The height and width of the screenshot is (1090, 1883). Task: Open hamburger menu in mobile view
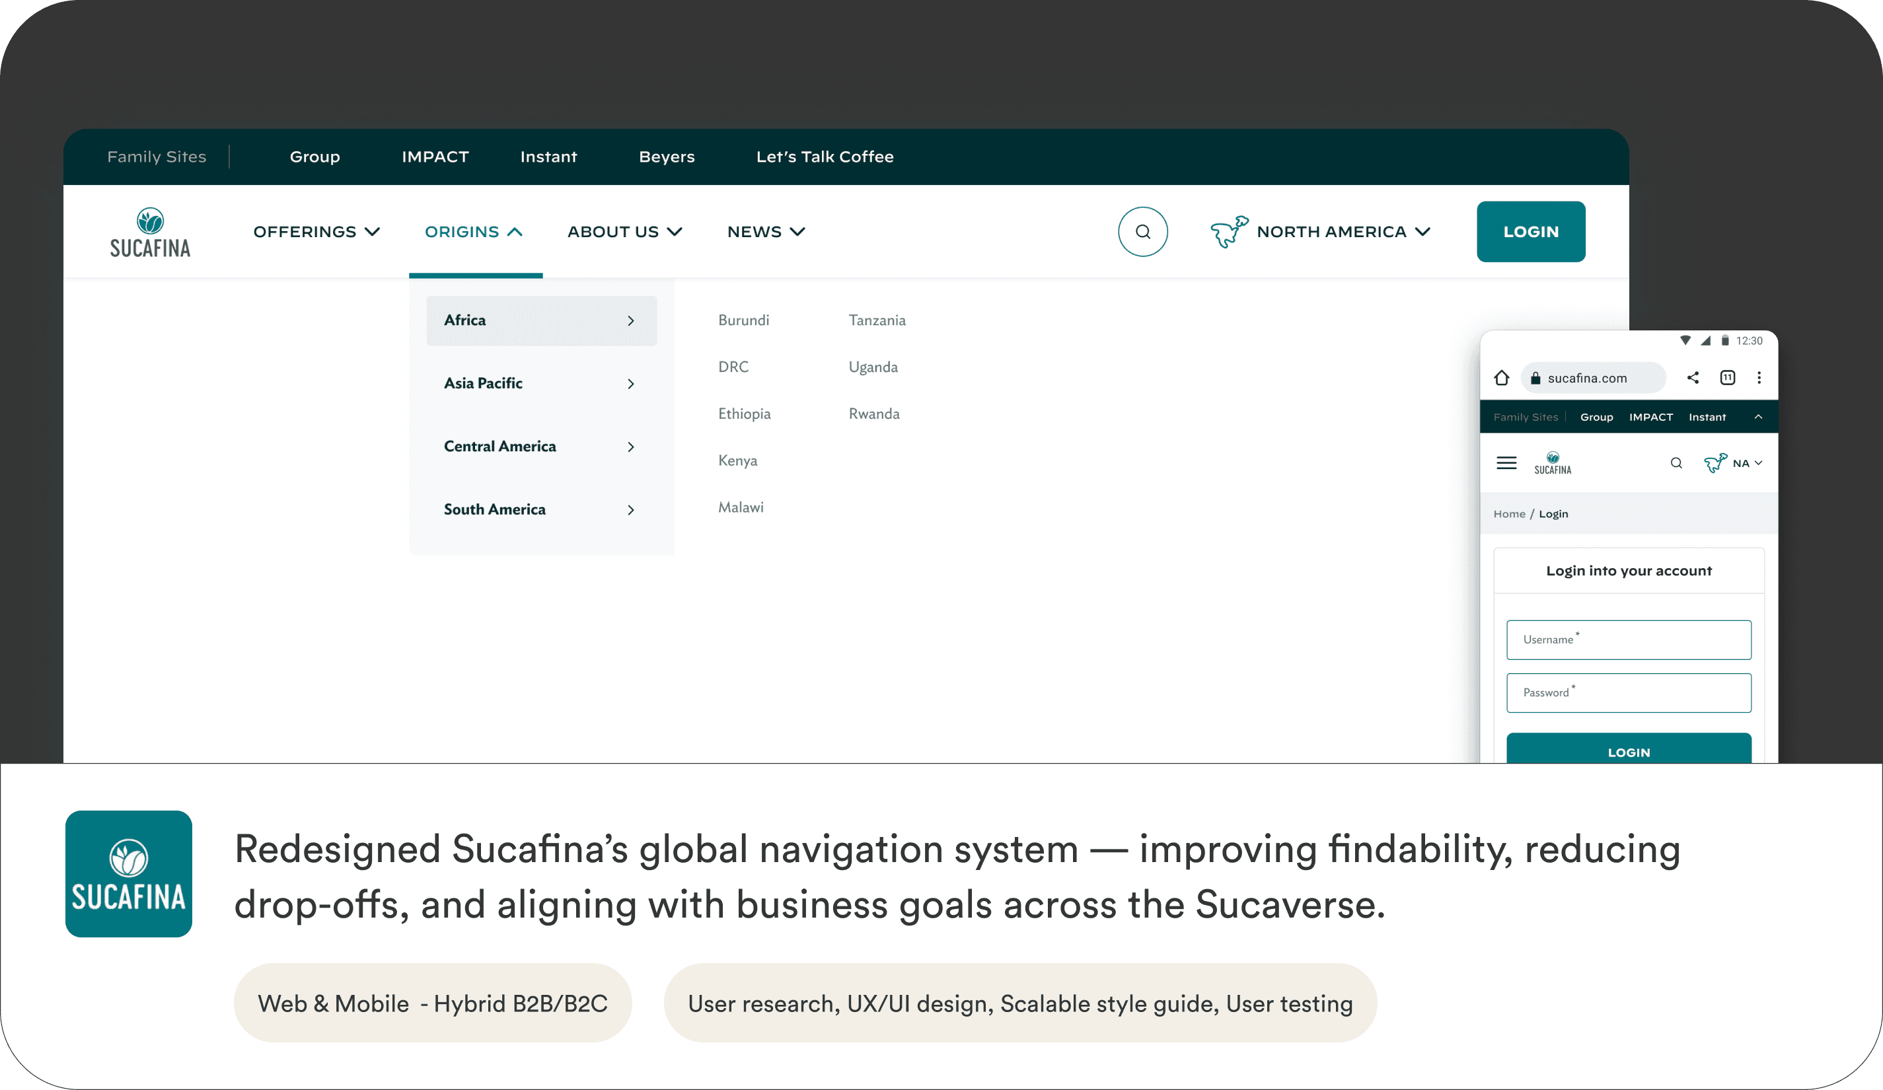pos(1506,463)
